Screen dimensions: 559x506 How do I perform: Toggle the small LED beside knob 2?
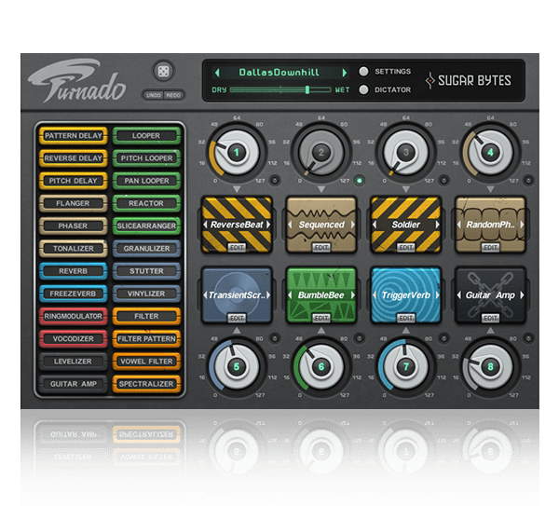coord(360,181)
